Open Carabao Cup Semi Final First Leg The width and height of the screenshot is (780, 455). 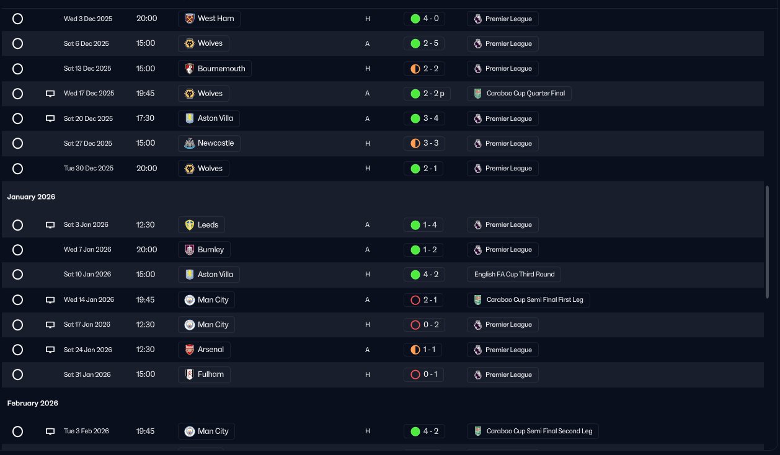click(x=528, y=300)
